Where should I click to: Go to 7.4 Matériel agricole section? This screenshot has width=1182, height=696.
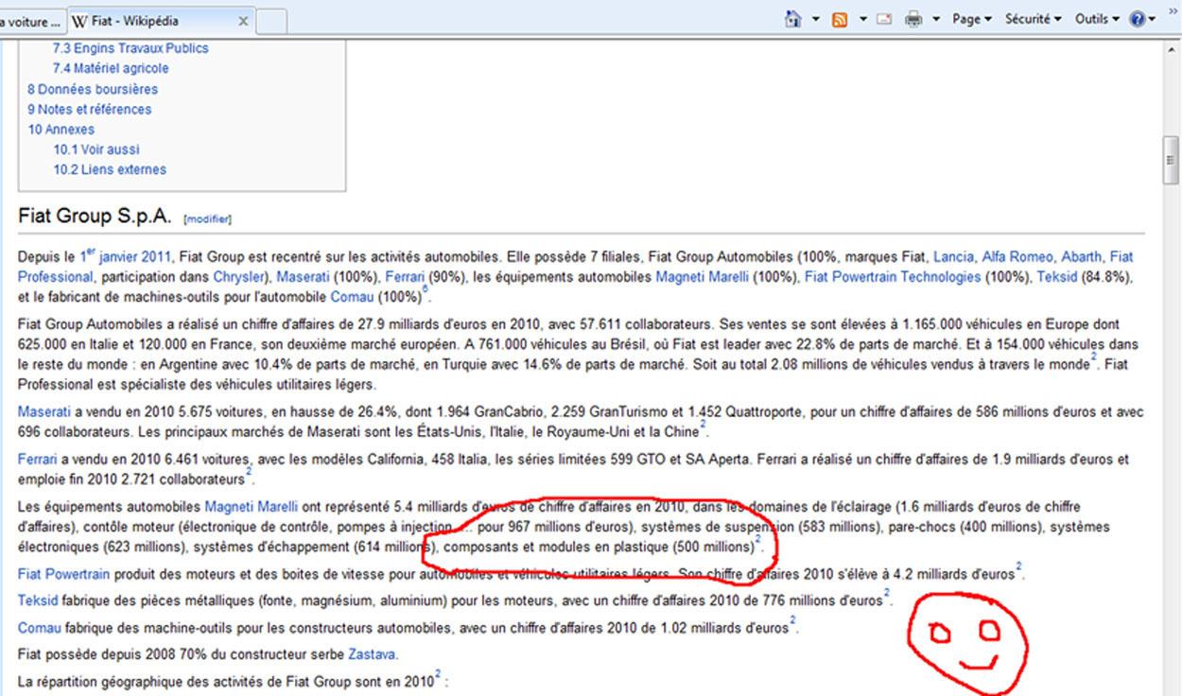[111, 68]
